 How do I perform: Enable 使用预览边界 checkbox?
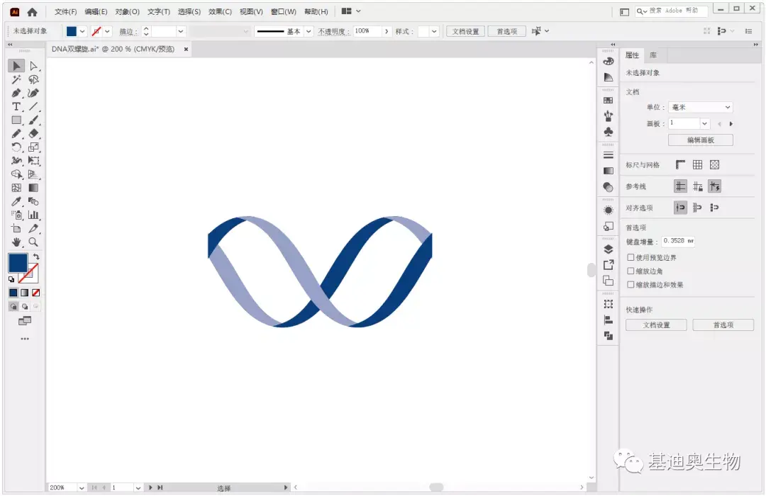coord(631,257)
